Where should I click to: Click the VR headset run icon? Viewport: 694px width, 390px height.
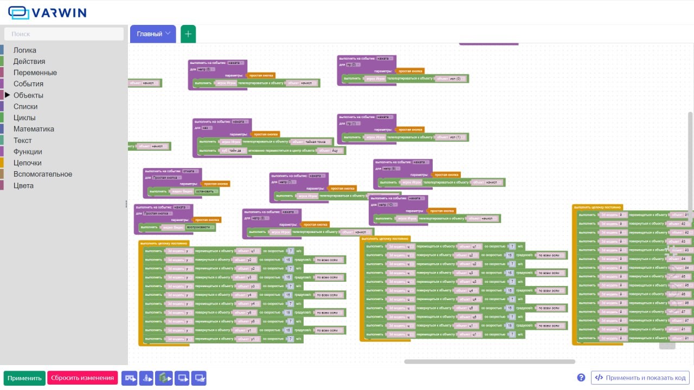tap(130, 378)
